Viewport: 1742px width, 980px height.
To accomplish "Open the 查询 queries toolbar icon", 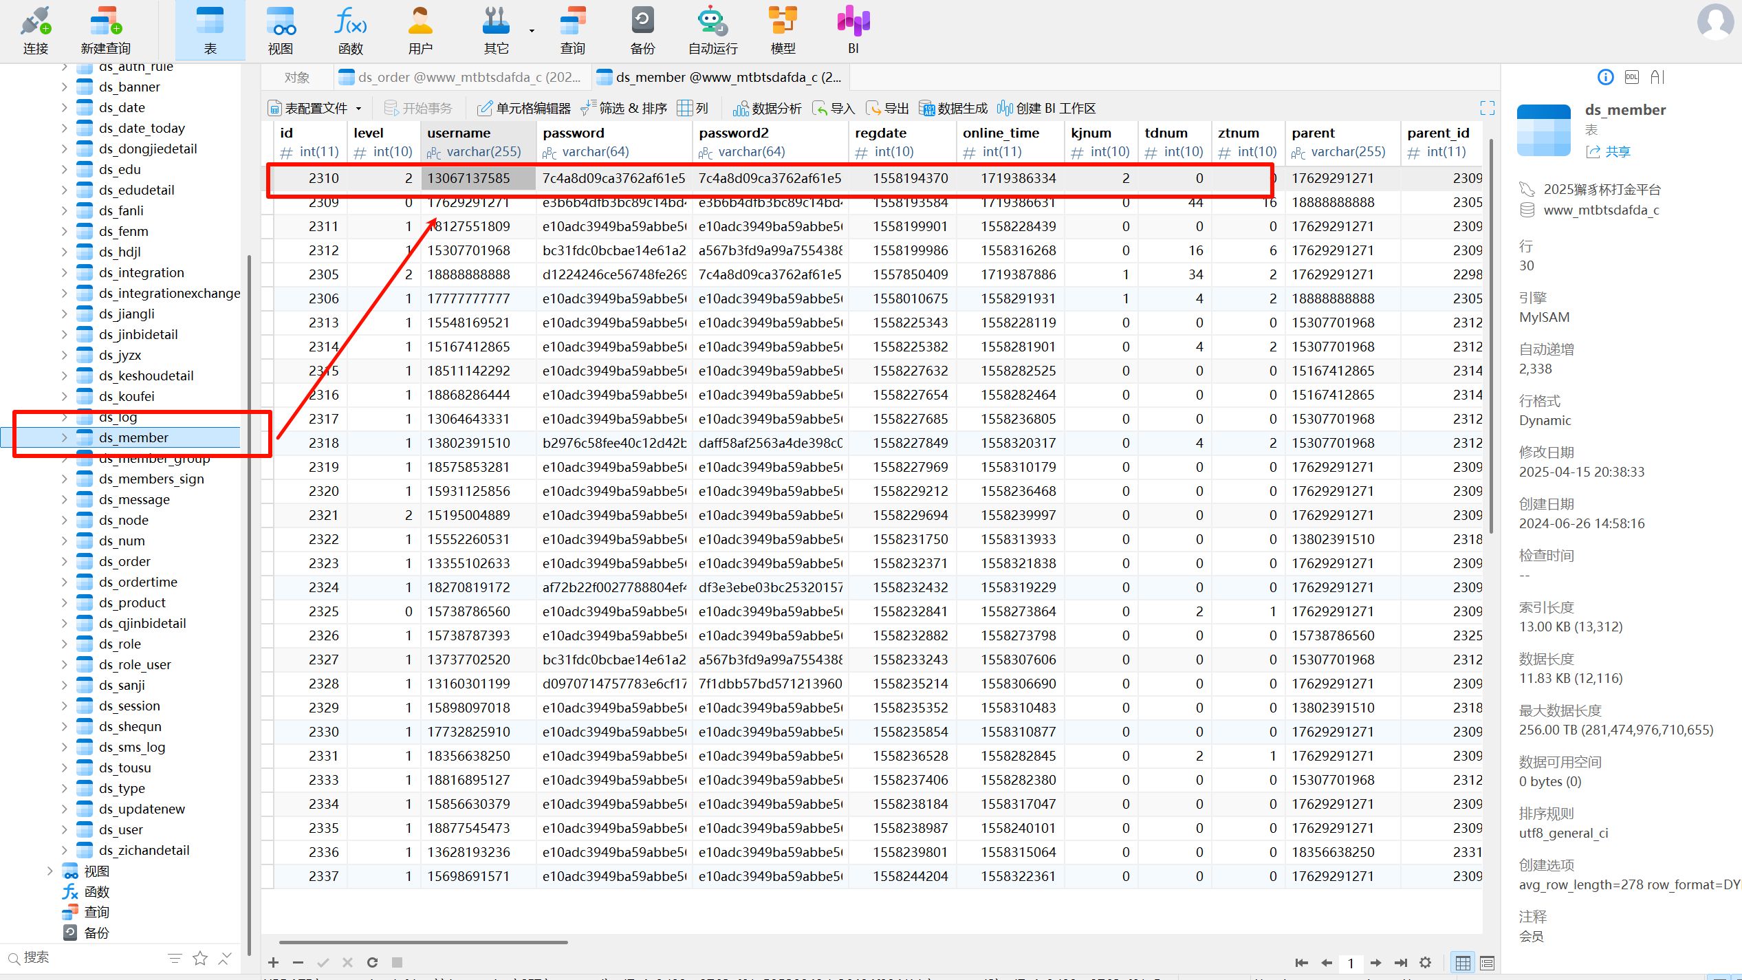I will click(572, 30).
